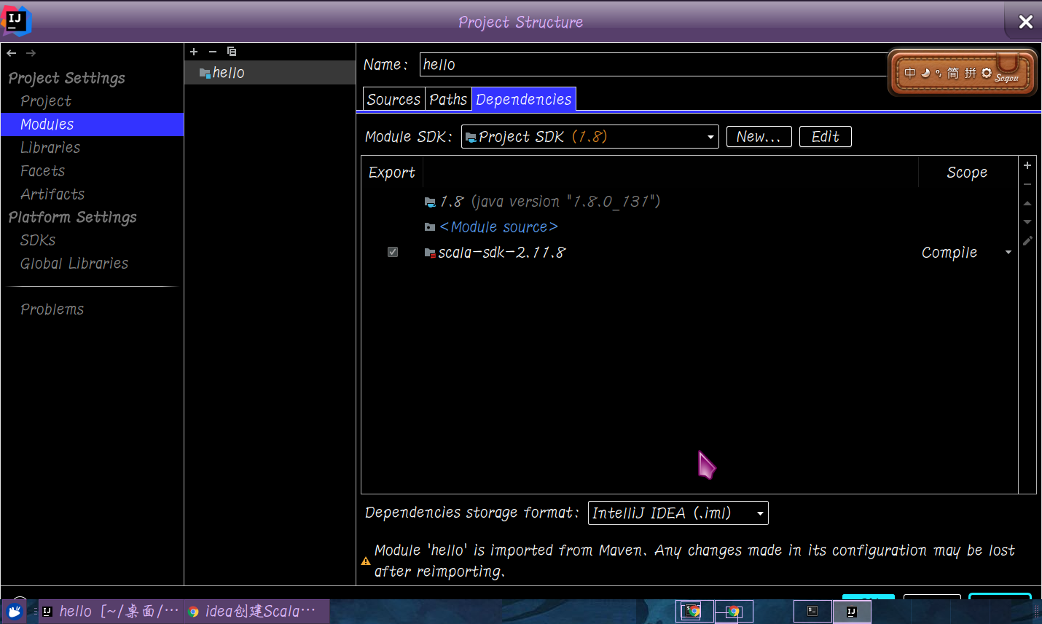This screenshot has width=1042, height=624.
Task: Edit the dependency with the pencil icon
Action: (x=1027, y=241)
